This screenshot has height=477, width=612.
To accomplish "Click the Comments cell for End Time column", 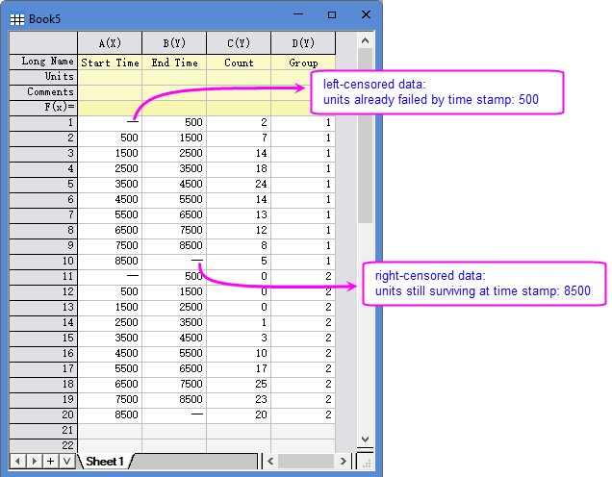I will (x=174, y=92).
